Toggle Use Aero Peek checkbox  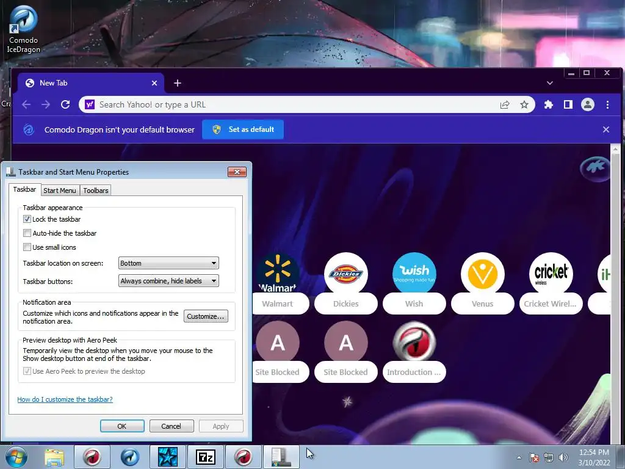tap(27, 371)
